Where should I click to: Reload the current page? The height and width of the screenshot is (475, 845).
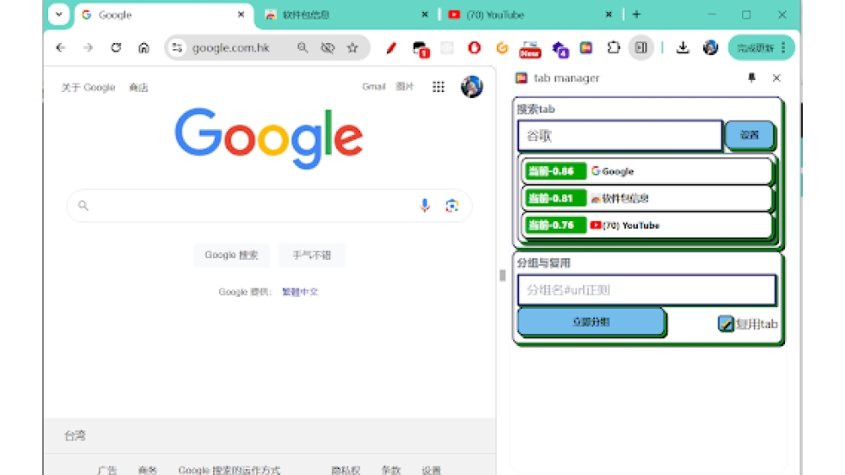point(116,48)
